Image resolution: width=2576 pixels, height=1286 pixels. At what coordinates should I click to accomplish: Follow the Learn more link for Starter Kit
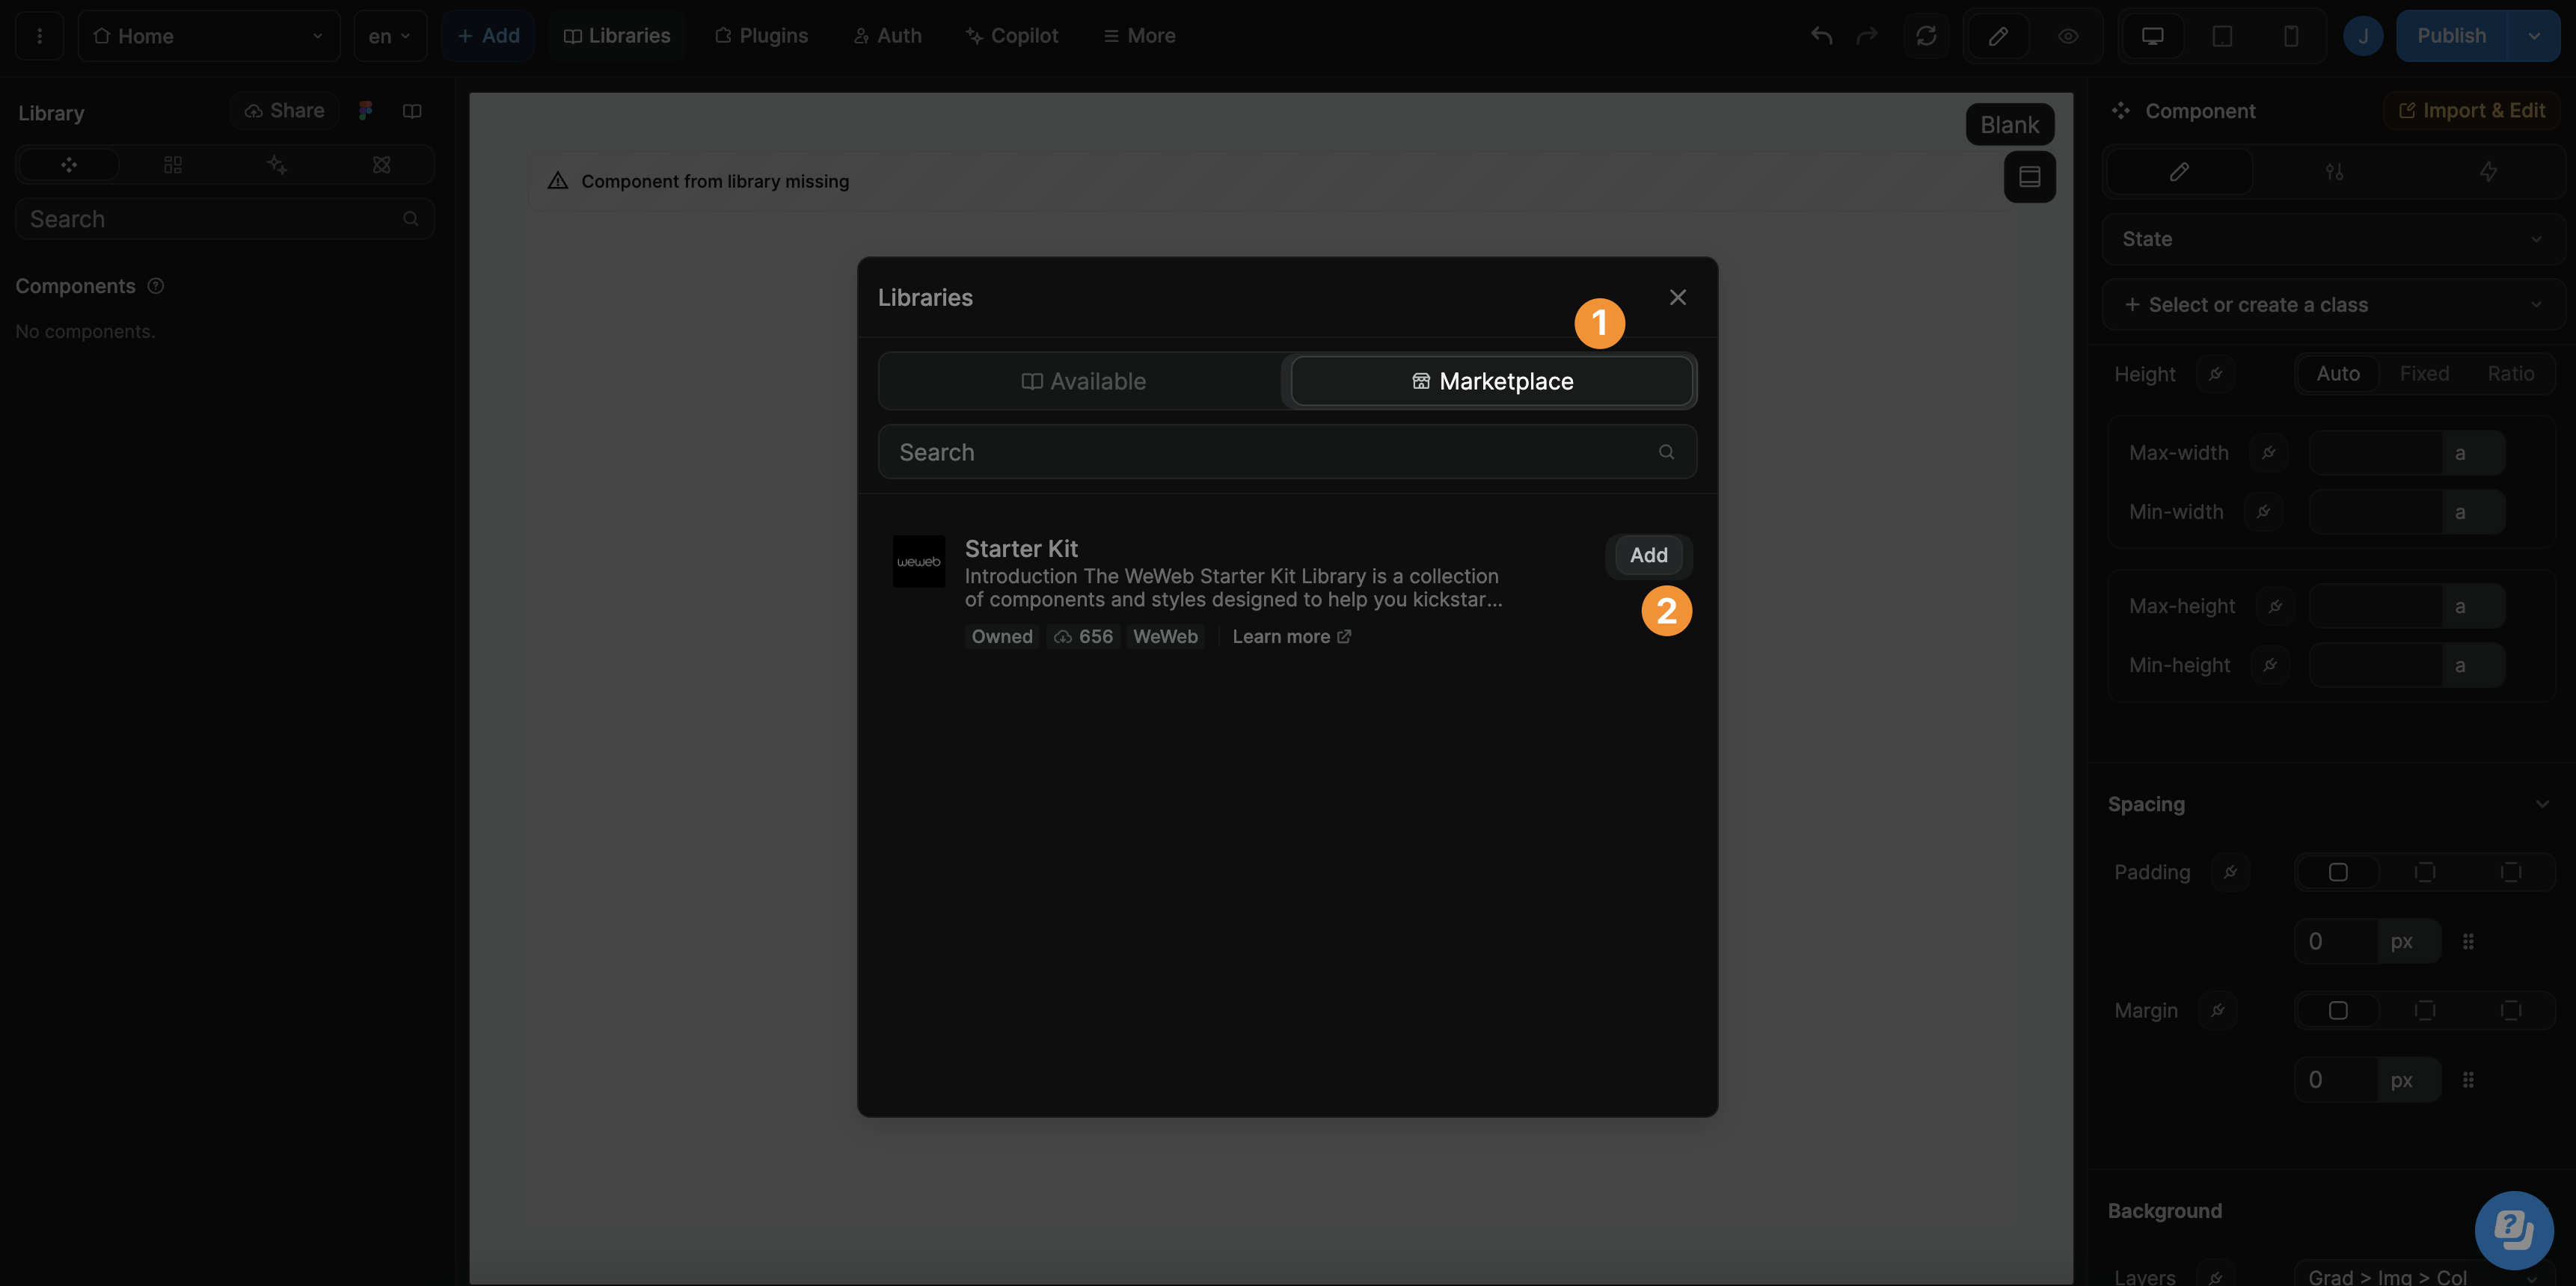(1291, 636)
